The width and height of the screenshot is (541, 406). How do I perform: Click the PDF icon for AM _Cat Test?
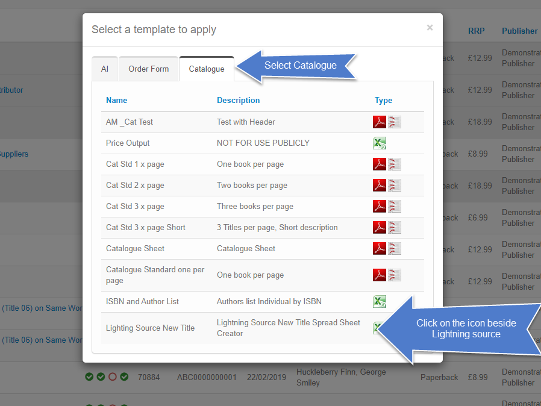pyautogui.click(x=379, y=122)
